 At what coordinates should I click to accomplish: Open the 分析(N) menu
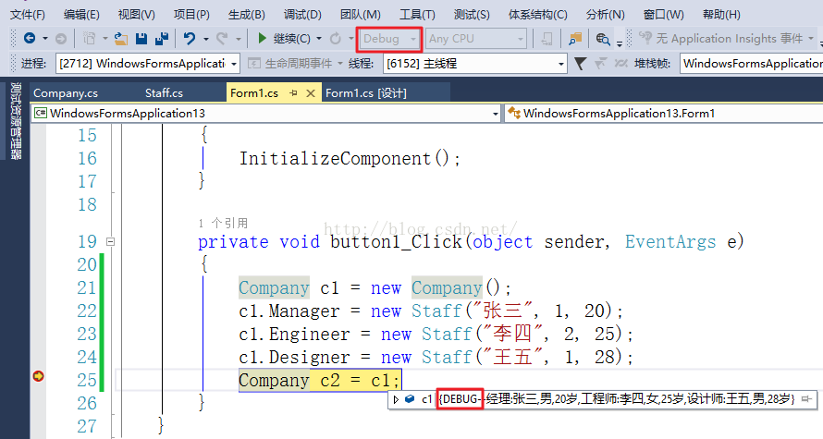(605, 14)
